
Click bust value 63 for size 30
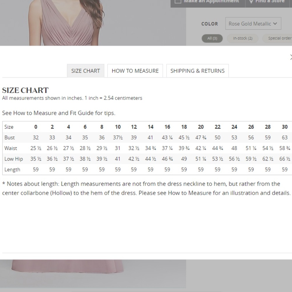284,138
